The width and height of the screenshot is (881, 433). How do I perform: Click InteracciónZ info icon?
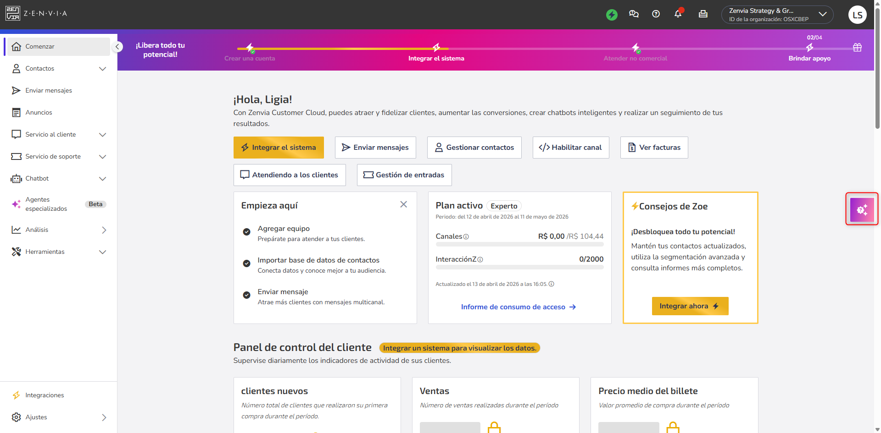coord(480,259)
